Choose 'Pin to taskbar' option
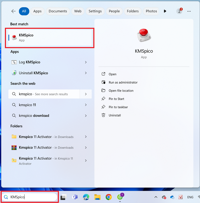 point(118,107)
